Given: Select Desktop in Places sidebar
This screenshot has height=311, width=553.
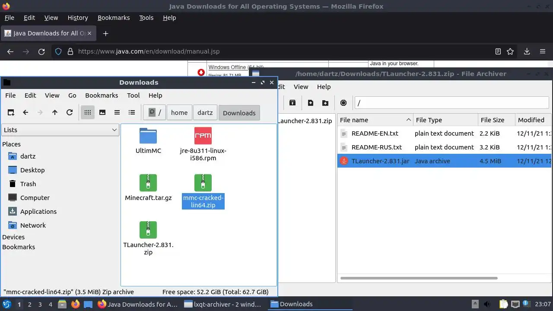Looking at the screenshot, I should pos(32,170).
